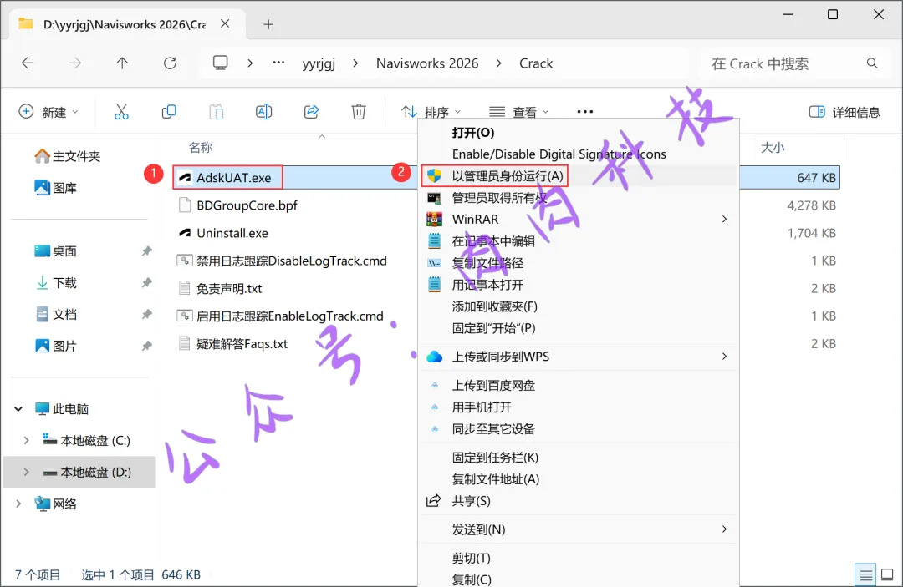Viewport: 903px width, 587px height.
Task: Unpin 桌面 from quick access via its pin icon
Action: 147,250
